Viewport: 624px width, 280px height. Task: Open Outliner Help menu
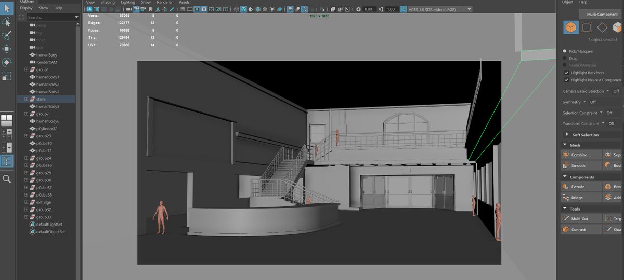(58, 8)
